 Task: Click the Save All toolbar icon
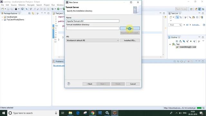12,9
